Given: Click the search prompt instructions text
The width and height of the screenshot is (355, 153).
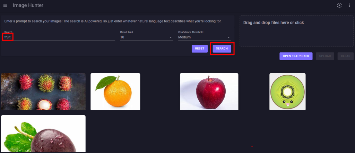Looking at the screenshot, I should (113, 21).
